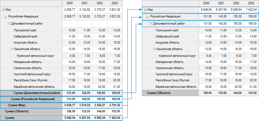Select Корякский автономный округ in left table
This screenshot has height=121, width=259.
click(35, 56)
